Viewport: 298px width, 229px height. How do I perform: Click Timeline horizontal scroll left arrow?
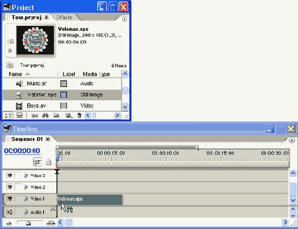tap(60, 222)
